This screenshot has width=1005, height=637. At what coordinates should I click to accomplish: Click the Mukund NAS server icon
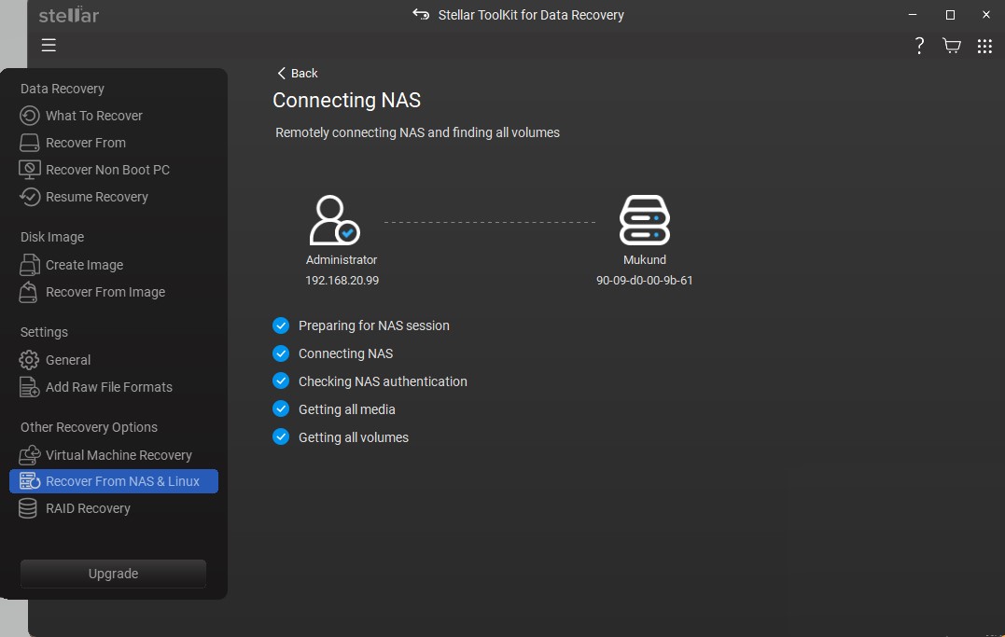pyautogui.click(x=645, y=220)
